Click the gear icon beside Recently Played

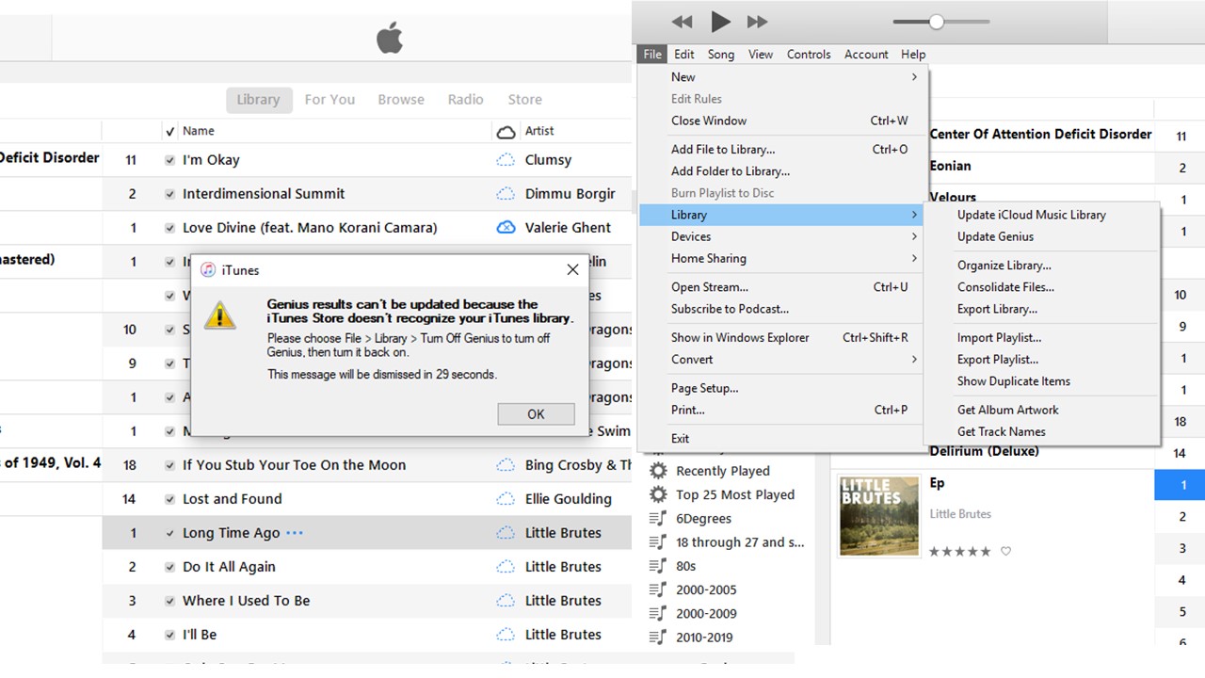658,471
